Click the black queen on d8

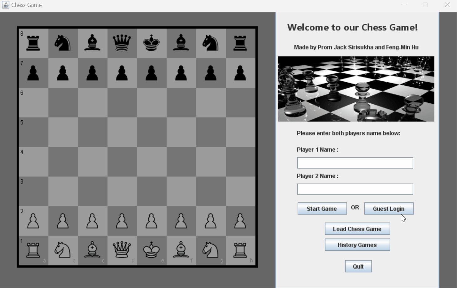122,43
